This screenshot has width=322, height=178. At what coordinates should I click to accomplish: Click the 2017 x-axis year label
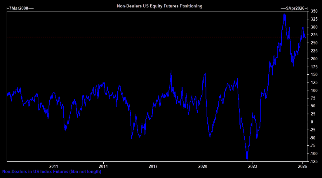point(153,166)
